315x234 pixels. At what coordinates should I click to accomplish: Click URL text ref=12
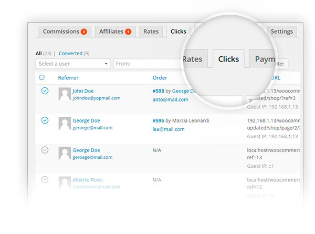coord(254,187)
